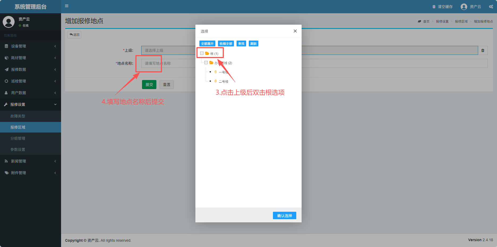The height and width of the screenshot is (247, 497).
Task: Open the settings gears icon in header
Action: pyautogui.click(x=491, y=7)
